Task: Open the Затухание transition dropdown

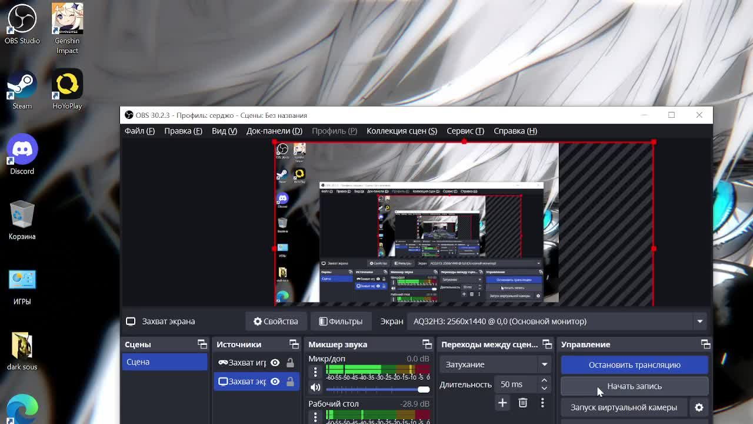Action: coord(496,365)
